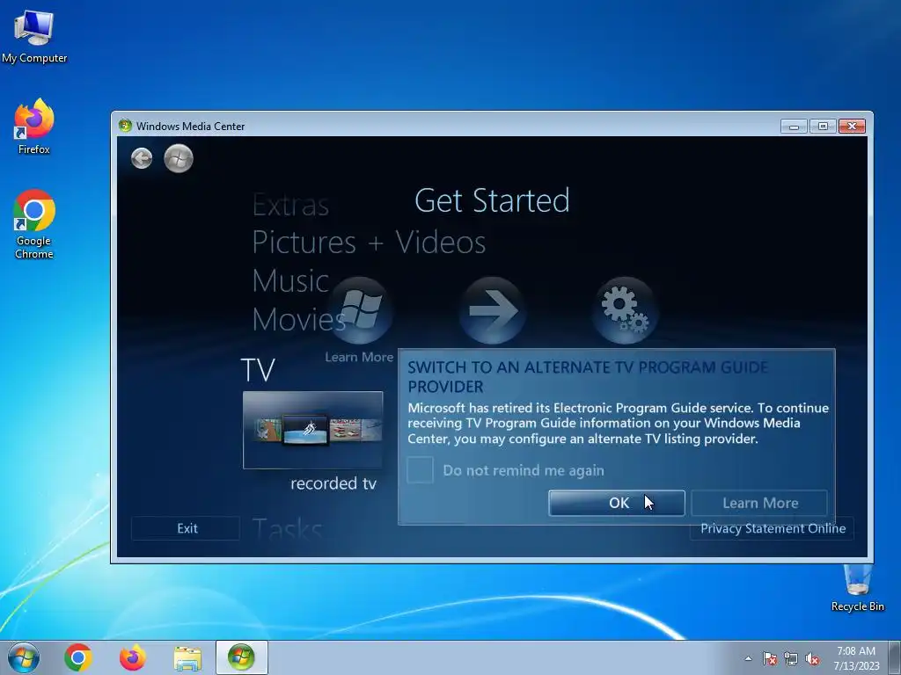Screen dimensions: 901x675
Task: Click the Exit button
Action: coord(187,528)
